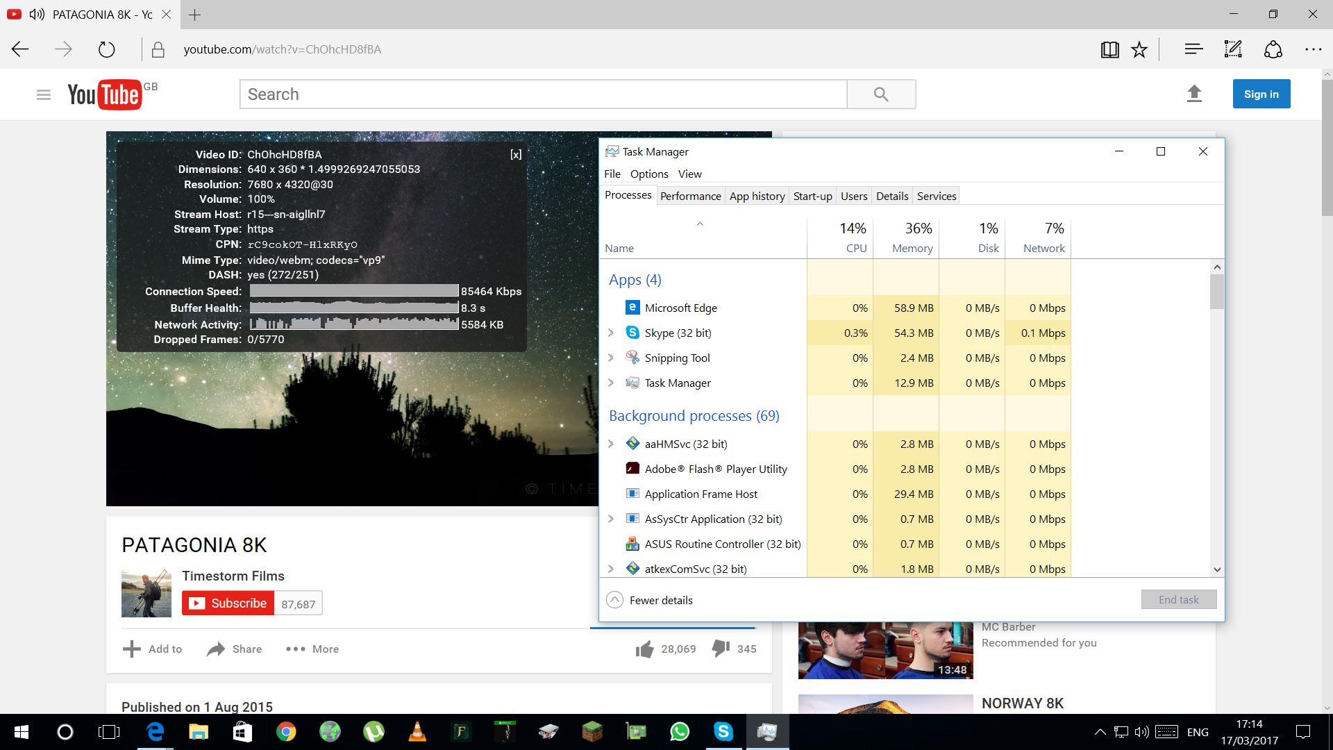The image size is (1333, 750).
Task: Open the NORWAY 8K video title
Action: [x=1023, y=703]
